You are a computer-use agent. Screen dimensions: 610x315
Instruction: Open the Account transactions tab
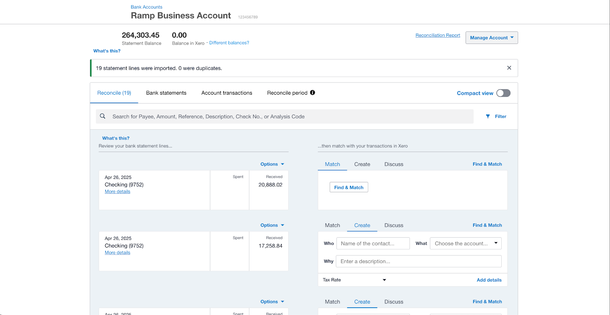(x=227, y=93)
